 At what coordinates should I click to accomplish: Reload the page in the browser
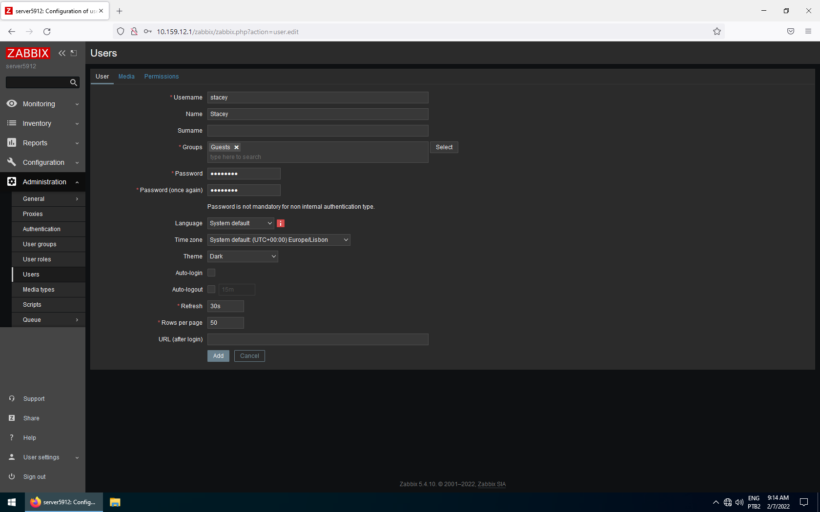(47, 32)
